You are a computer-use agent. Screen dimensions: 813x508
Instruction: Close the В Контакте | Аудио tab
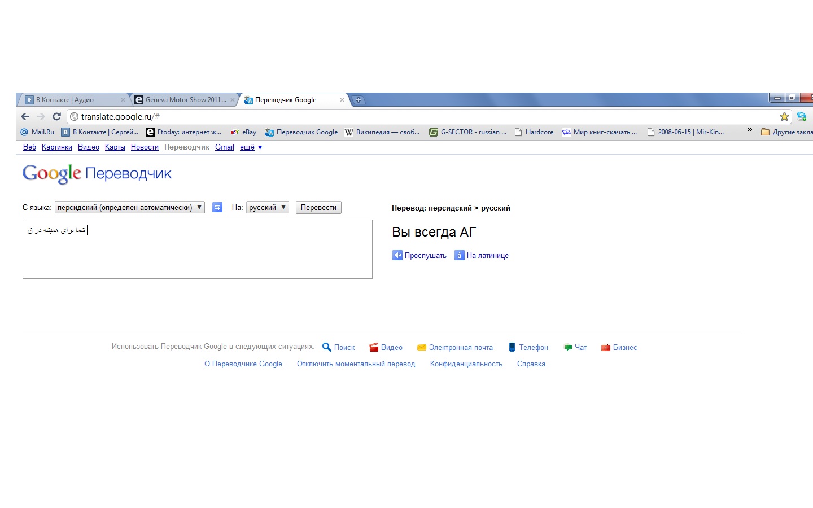click(123, 100)
